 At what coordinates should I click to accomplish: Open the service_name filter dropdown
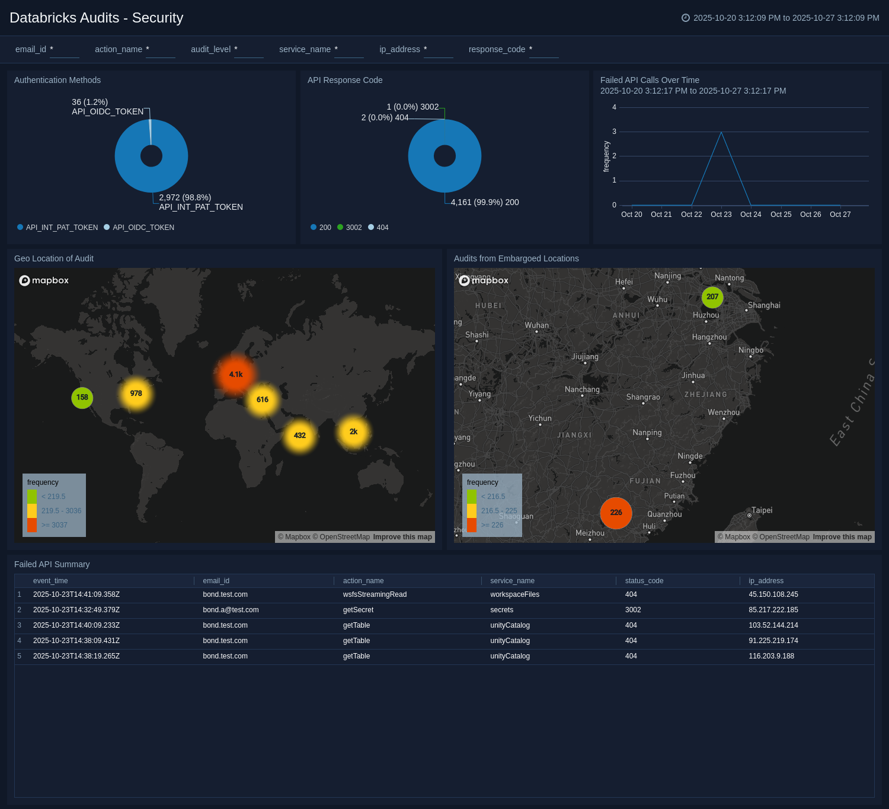[348, 52]
